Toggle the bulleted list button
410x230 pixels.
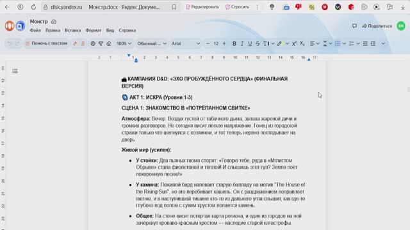pos(338,43)
